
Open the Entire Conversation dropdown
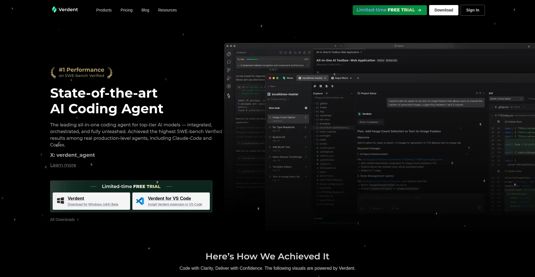[506, 99]
